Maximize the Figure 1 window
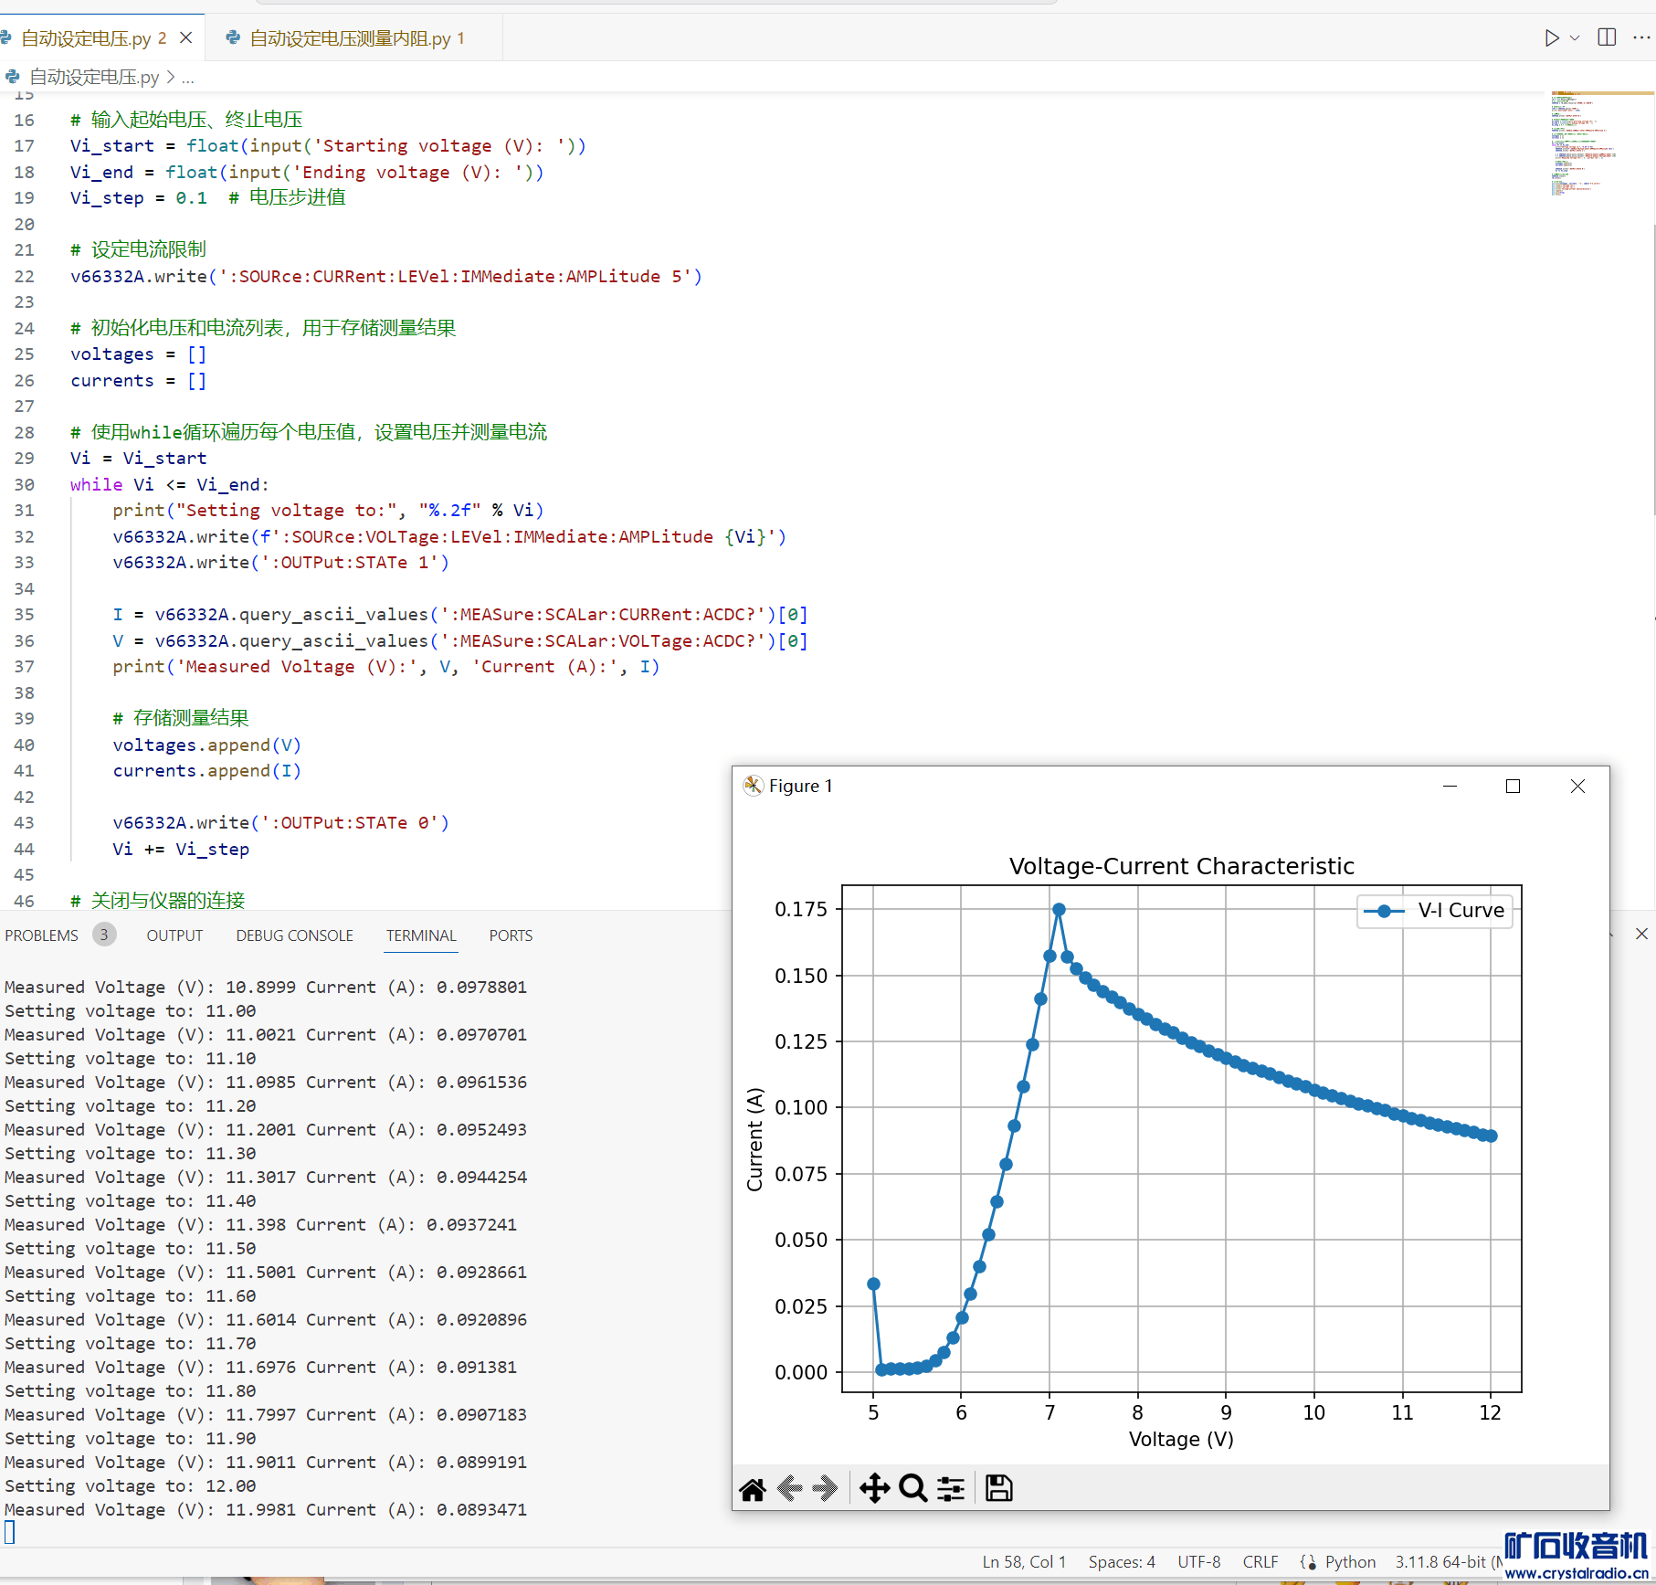Screen dimensions: 1656x1585 pos(1513,786)
